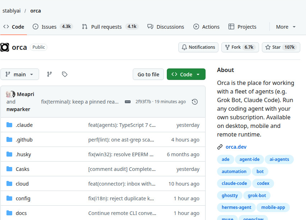Click the cloud folder icon
The image size is (306, 220).
coord(9,183)
